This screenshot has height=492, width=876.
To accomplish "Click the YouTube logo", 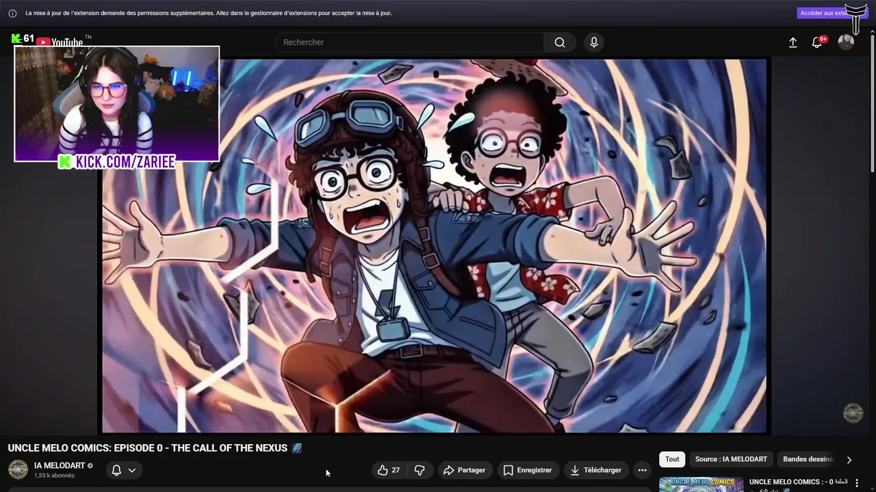I will pyautogui.click(x=60, y=42).
